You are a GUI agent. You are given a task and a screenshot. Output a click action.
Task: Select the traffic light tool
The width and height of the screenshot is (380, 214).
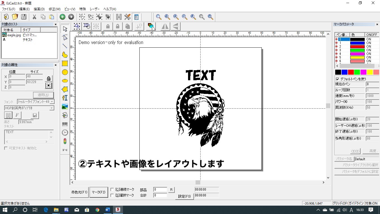(x=65, y=141)
